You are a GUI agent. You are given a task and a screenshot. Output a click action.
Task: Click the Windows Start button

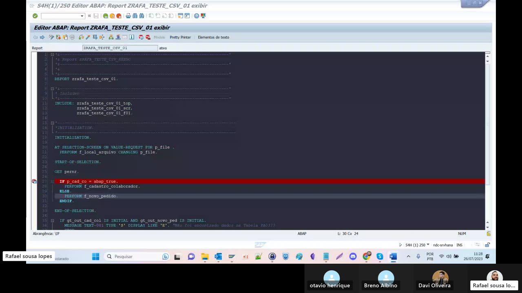95,256
